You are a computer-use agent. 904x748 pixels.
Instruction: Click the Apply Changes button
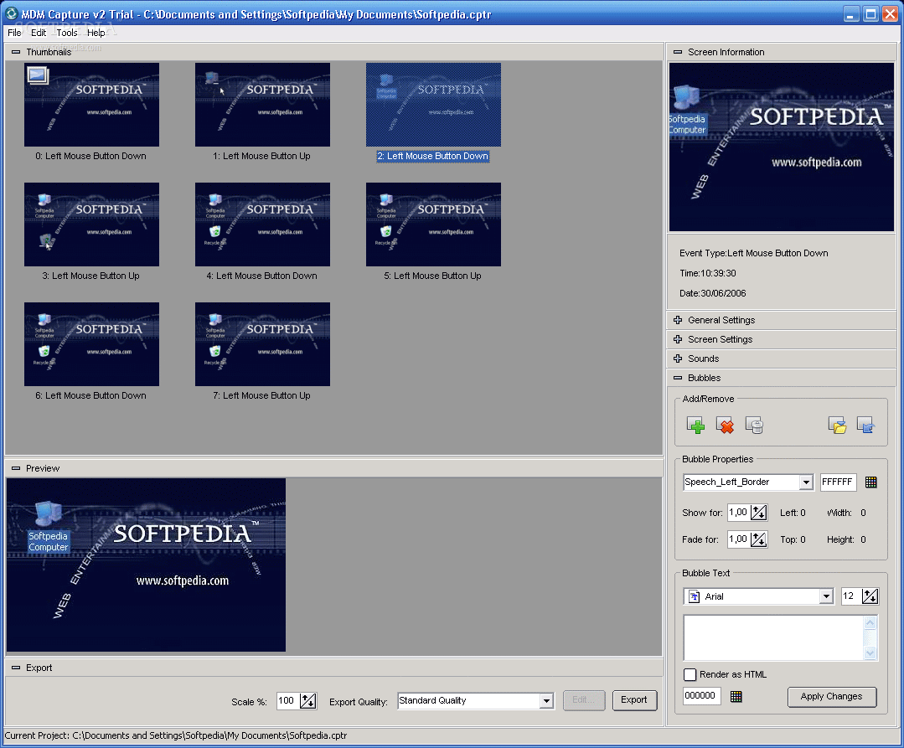(832, 697)
